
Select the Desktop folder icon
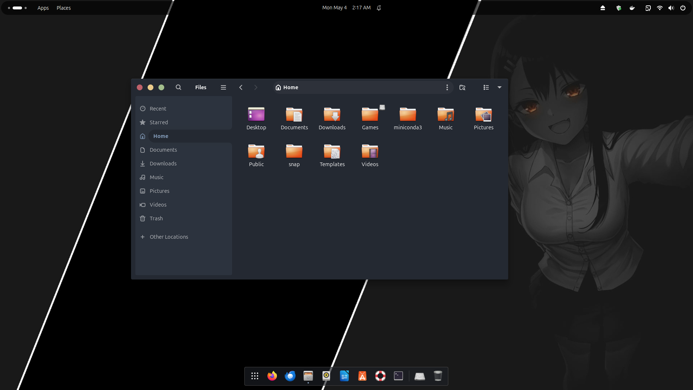[x=256, y=114]
